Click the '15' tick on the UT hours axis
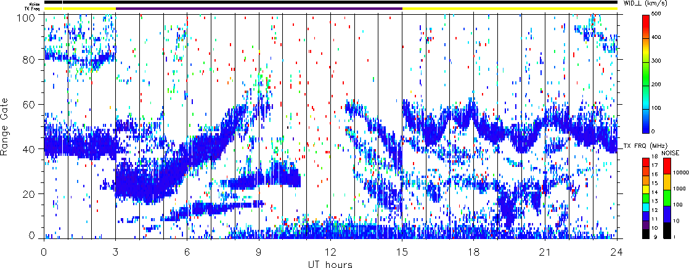 [x=402, y=252]
